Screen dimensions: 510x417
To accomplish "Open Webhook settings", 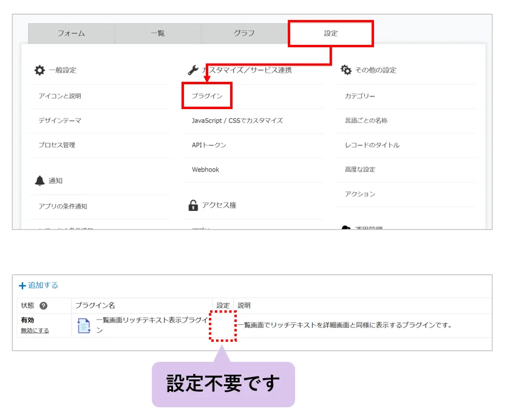I will click(205, 170).
